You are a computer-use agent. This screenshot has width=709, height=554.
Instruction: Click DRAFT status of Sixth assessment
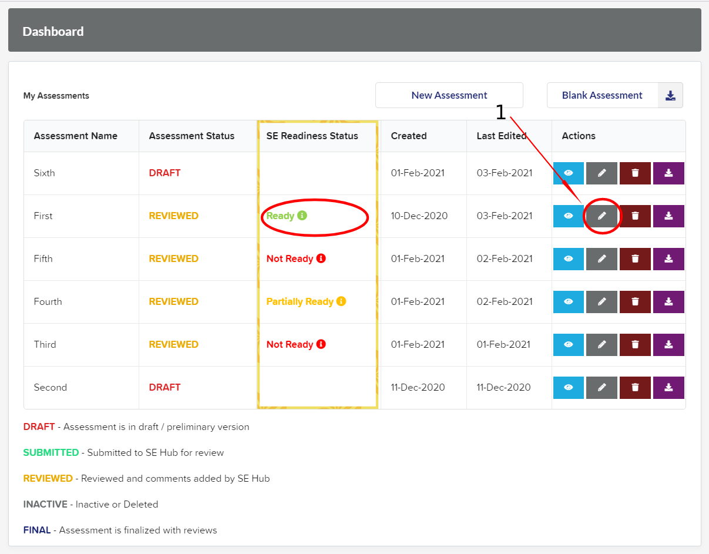pos(164,173)
